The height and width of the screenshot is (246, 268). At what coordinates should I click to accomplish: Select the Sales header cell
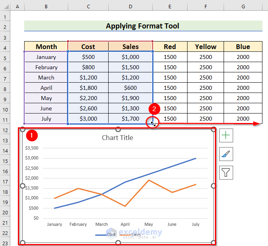130,47
